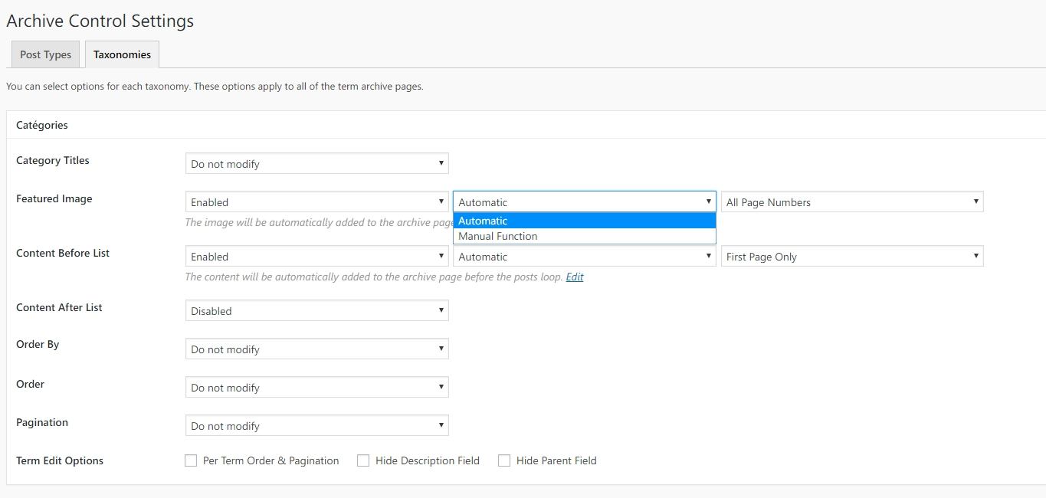Check Hide Description Field
1046x498 pixels.
(363, 460)
